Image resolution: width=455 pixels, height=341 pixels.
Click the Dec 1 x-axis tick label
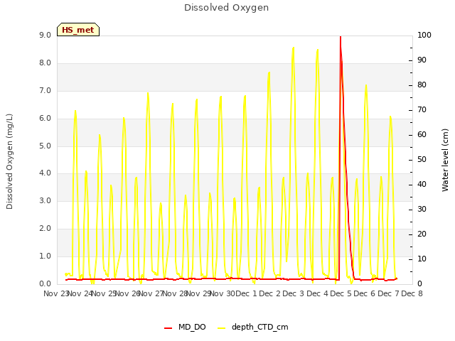(246, 293)
